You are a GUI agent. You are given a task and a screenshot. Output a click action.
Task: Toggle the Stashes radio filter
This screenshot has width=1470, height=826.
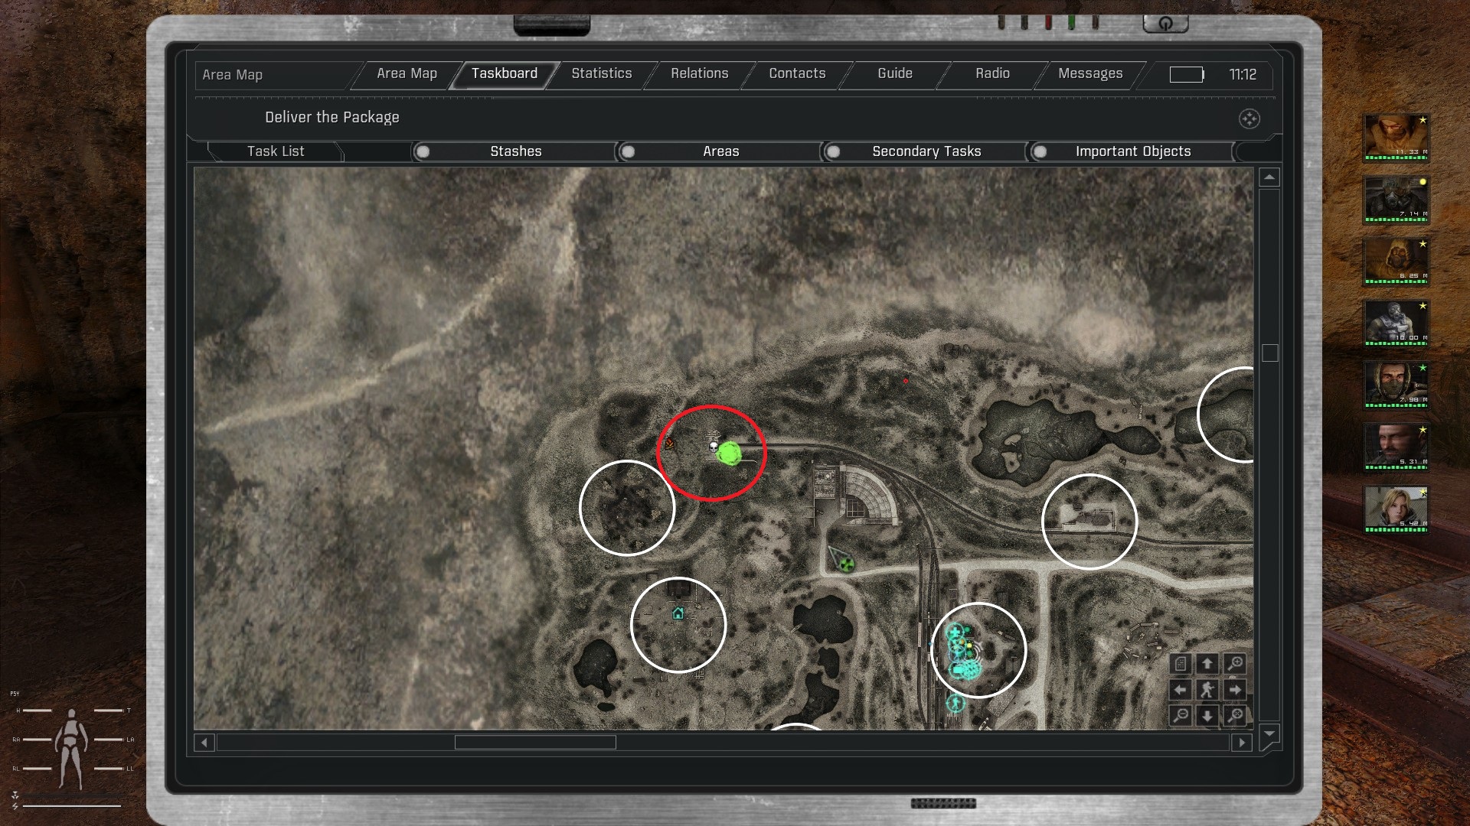click(423, 151)
